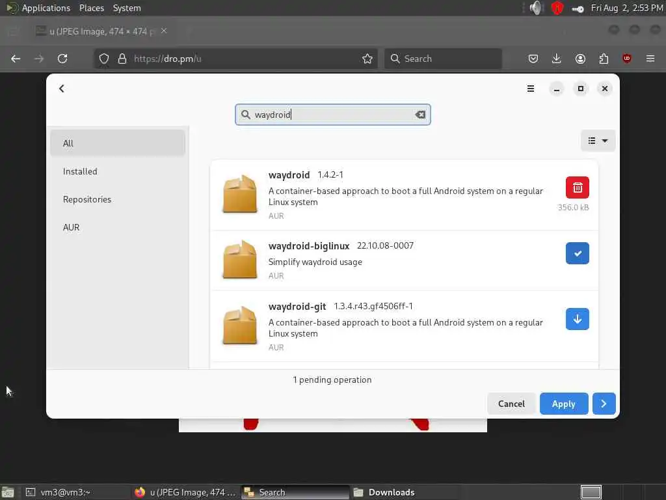Image resolution: width=666 pixels, height=500 pixels.
Task: Click Firefox browser back arrow
Action: pyautogui.click(x=16, y=59)
